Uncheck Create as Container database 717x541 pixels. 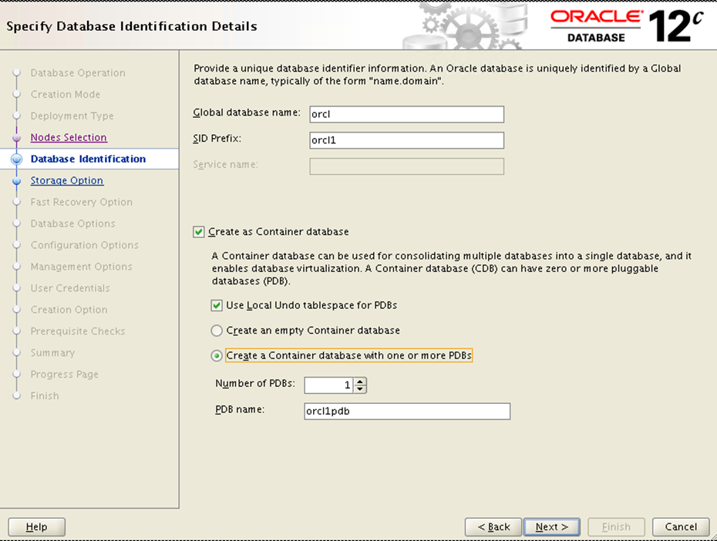199,232
